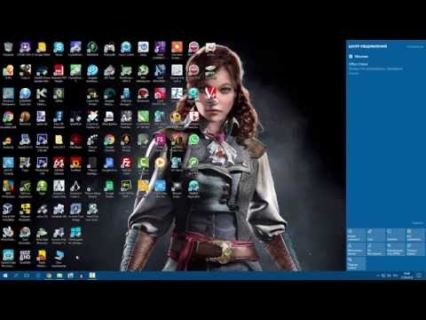Screen dimensions: 426x320
Task: Open the taskbar clock
Action: coord(407,276)
